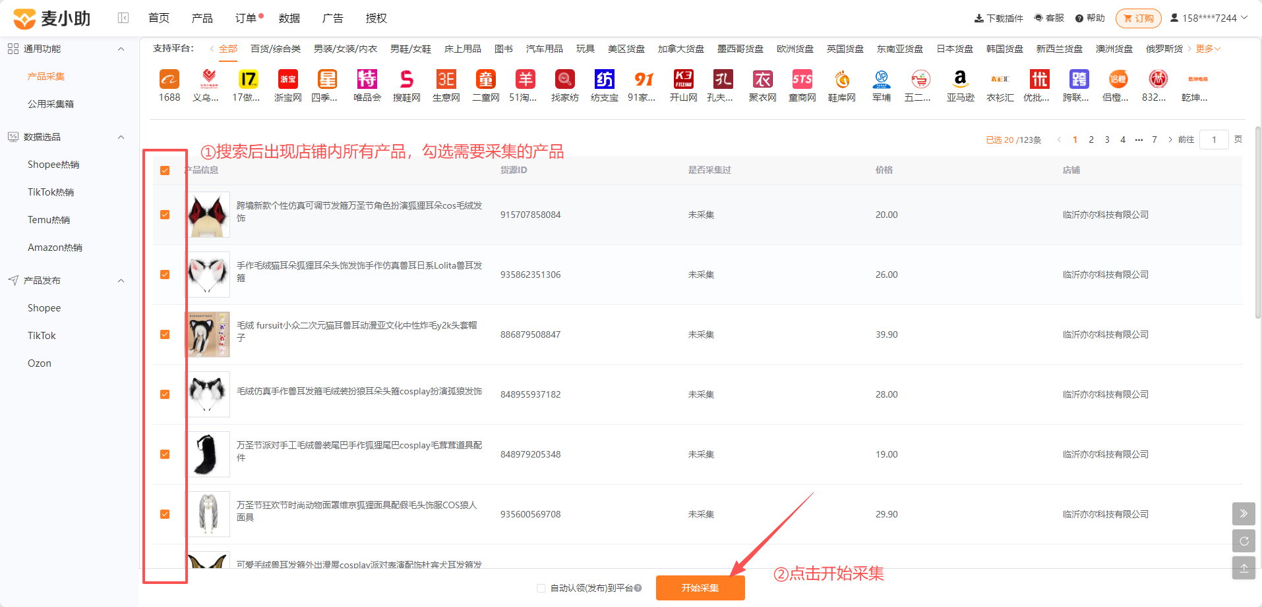
Task: Show earlier platform categories with left chevron
Action: [212, 49]
